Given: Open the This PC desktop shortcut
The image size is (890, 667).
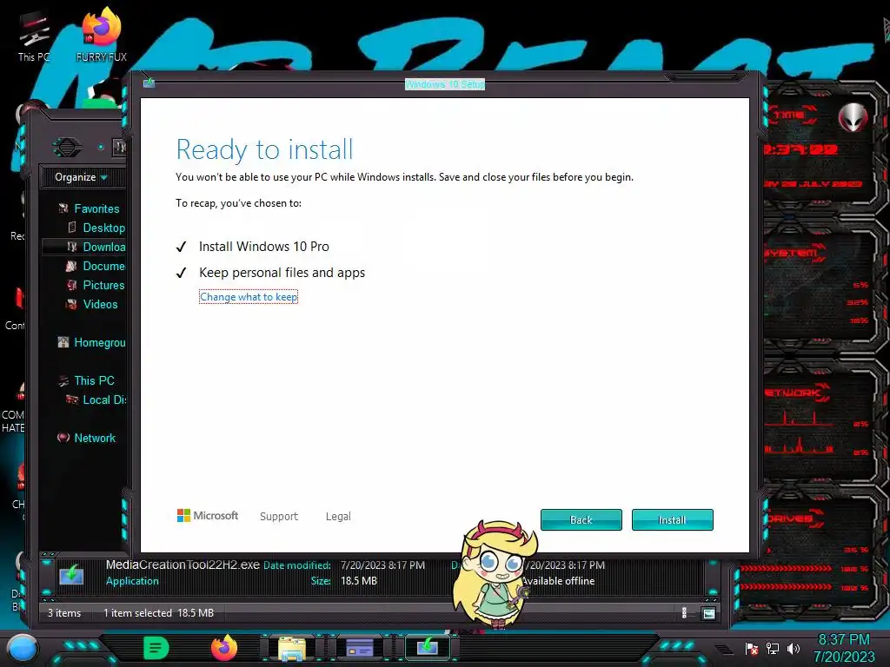Looking at the screenshot, I should pos(34,36).
